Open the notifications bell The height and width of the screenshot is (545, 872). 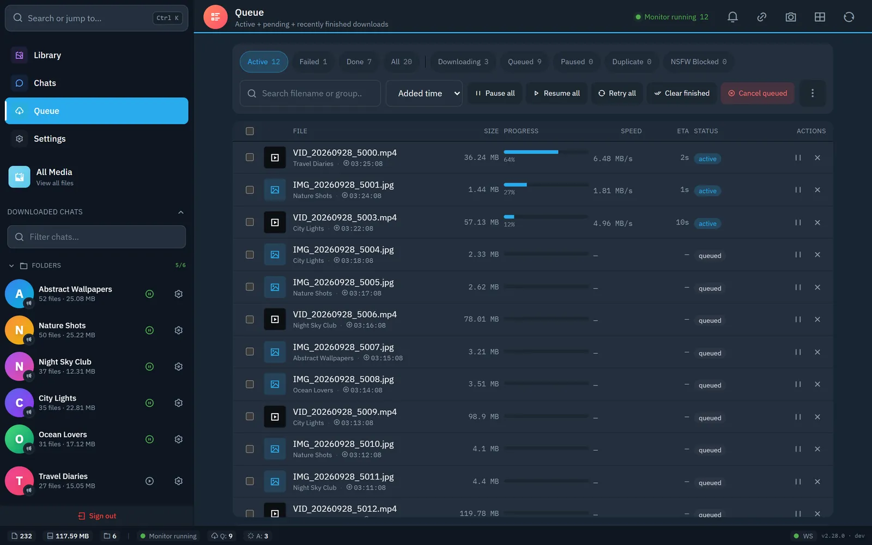coord(732,17)
